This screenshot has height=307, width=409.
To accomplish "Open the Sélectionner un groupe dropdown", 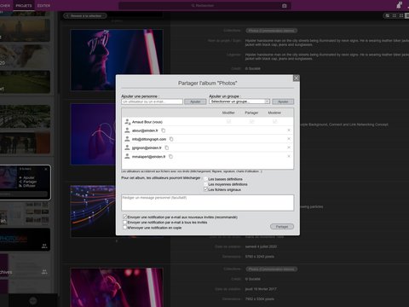I will pos(239,101).
